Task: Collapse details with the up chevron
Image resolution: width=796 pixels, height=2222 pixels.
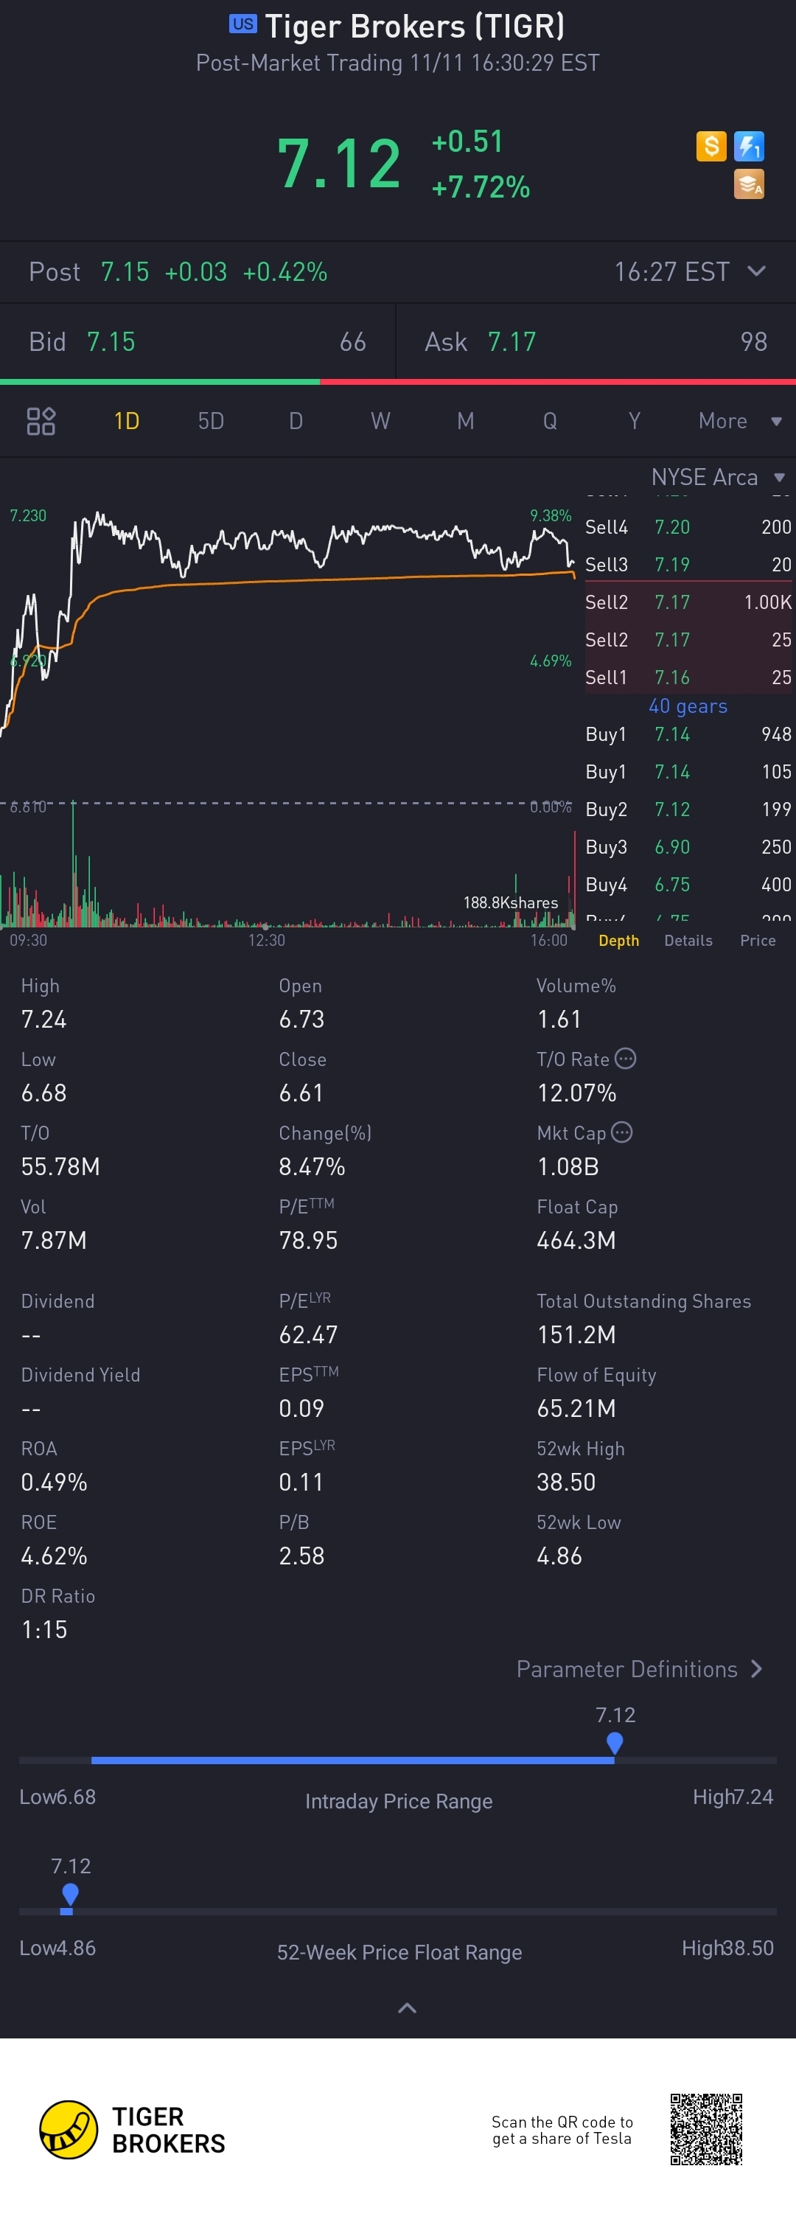Action: click(407, 2007)
